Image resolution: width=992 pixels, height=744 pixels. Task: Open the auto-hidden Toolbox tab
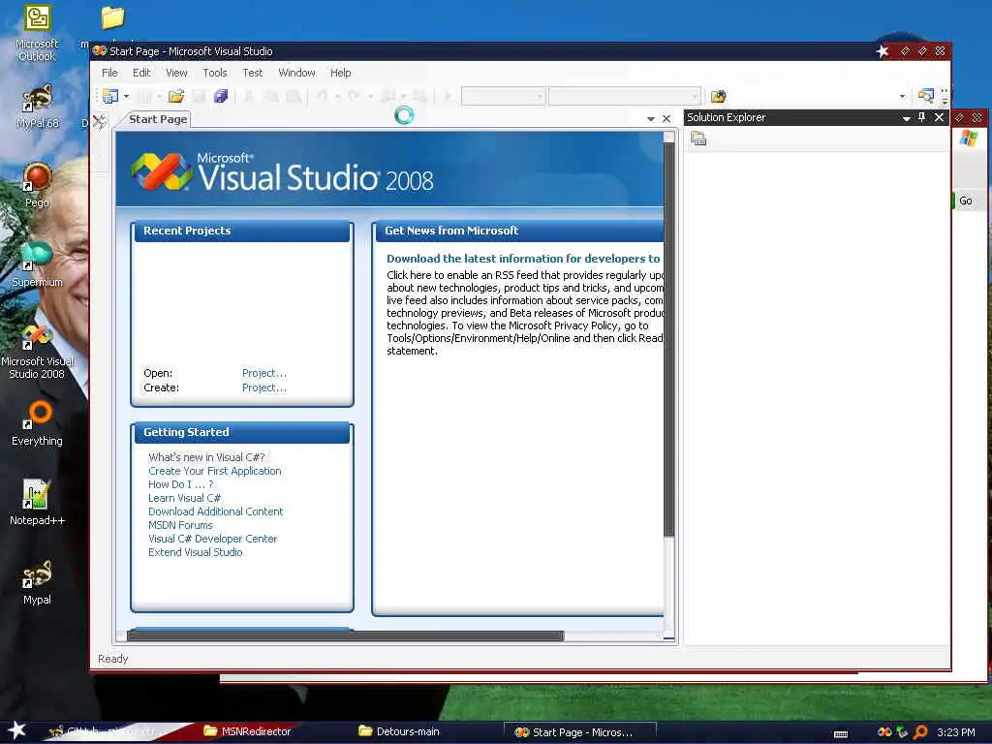(x=100, y=121)
